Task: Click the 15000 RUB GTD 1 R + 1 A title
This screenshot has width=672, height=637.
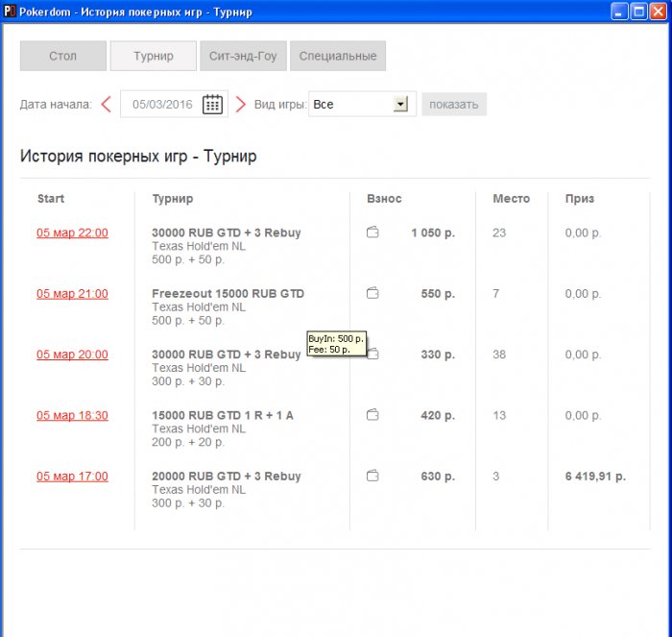Action: 223,415
